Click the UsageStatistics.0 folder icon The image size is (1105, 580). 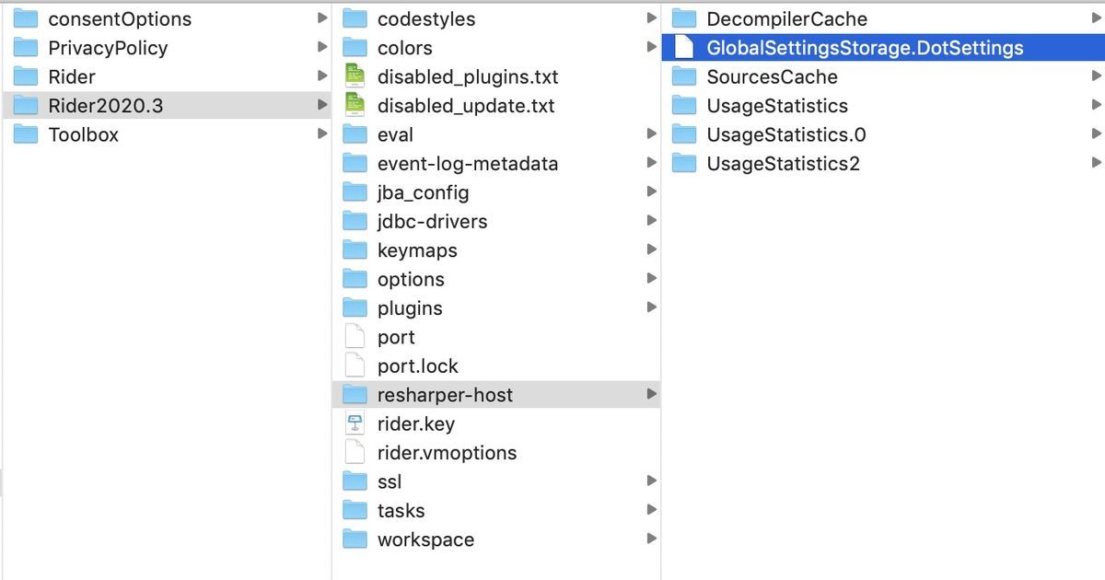(x=684, y=134)
